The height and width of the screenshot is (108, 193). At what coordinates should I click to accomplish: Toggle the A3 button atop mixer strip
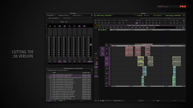tap(60, 26)
